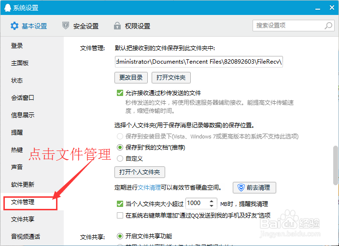
Task: Select 会话窗口 in the sidebar
Action: [23, 98]
